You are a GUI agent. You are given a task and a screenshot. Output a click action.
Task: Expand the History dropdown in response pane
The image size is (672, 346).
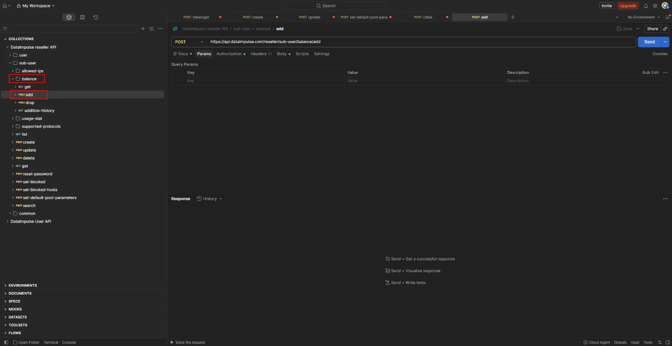[209, 199]
